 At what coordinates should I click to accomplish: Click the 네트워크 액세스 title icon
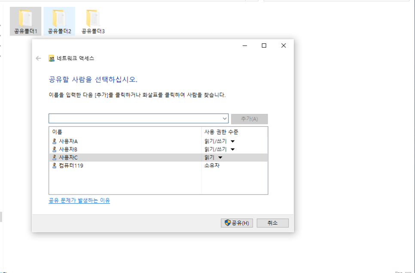click(52, 58)
